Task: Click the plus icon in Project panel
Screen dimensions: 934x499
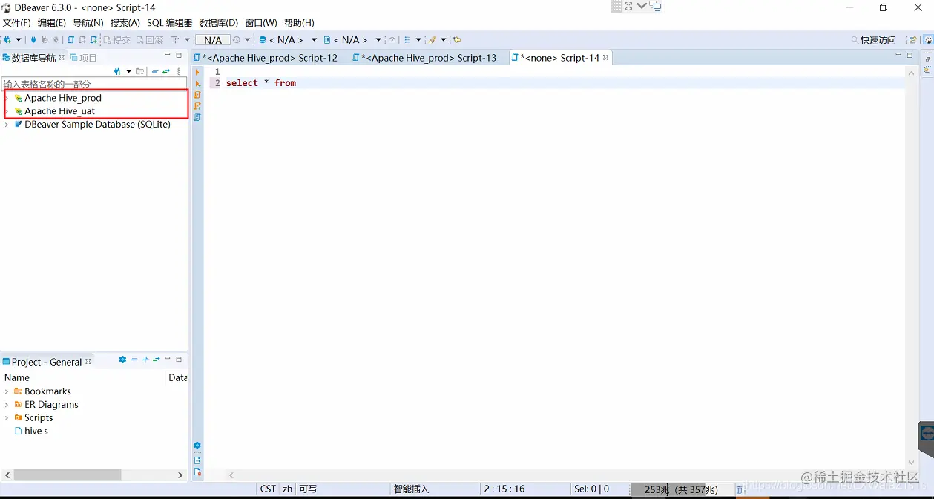Action: tap(145, 360)
